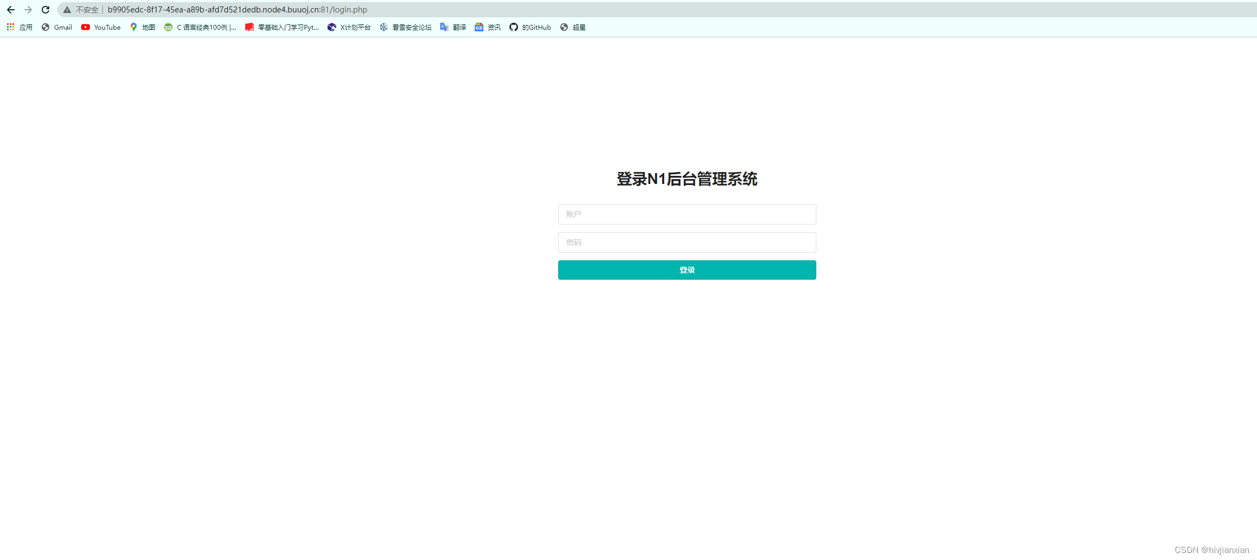Open the 零基础入门学习Pyt bookmark
Screen dimensions: 1257x560
click(x=282, y=27)
